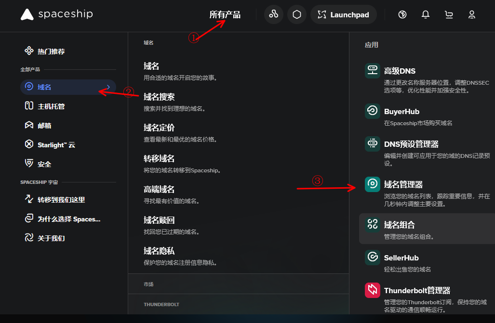
Task: Open the 域名管理器 app icon
Action: tap(373, 184)
